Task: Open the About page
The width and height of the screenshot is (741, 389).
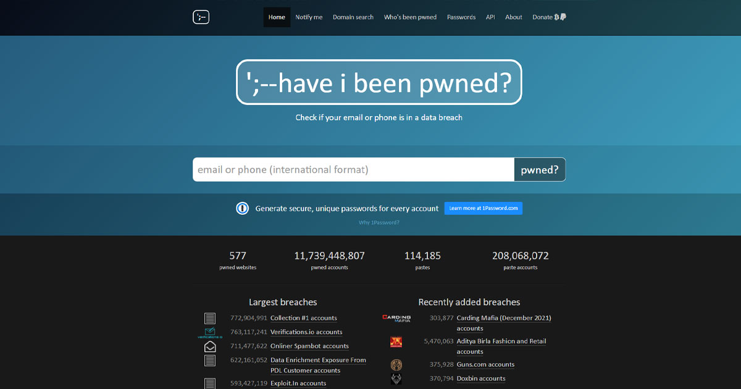Action: coord(514,17)
